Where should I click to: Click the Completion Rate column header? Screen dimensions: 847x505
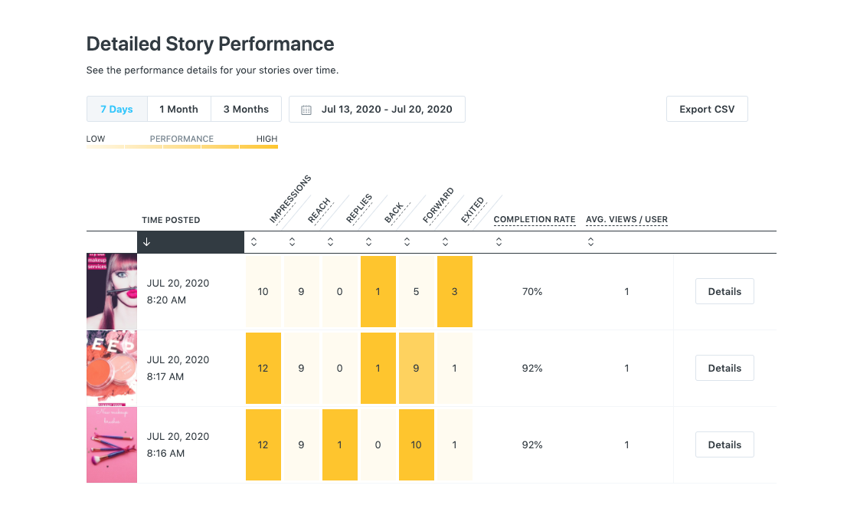point(535,219)
